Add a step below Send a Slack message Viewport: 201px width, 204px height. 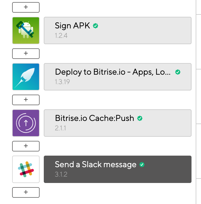click(x=26, y=192)
